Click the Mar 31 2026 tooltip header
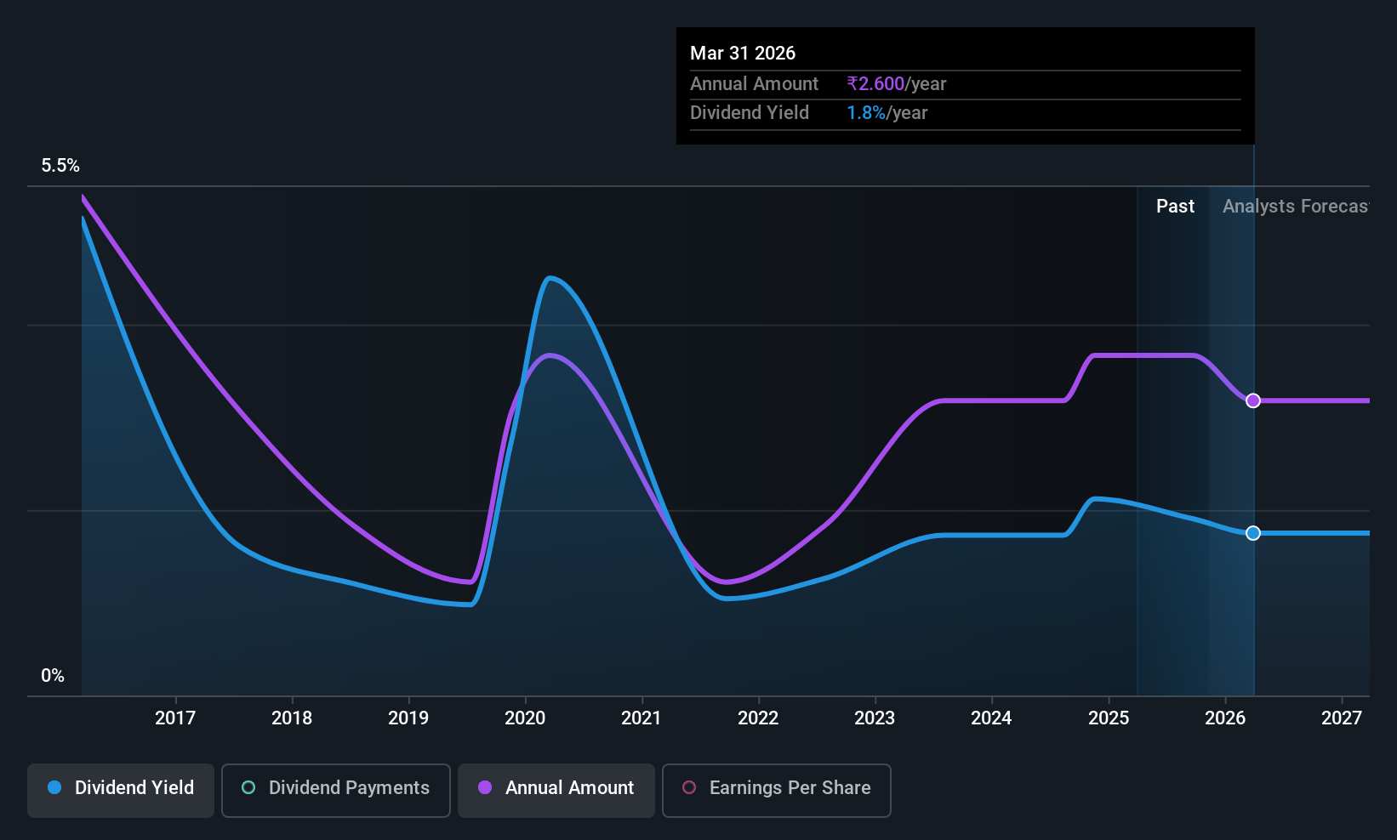 coord(743,54)
